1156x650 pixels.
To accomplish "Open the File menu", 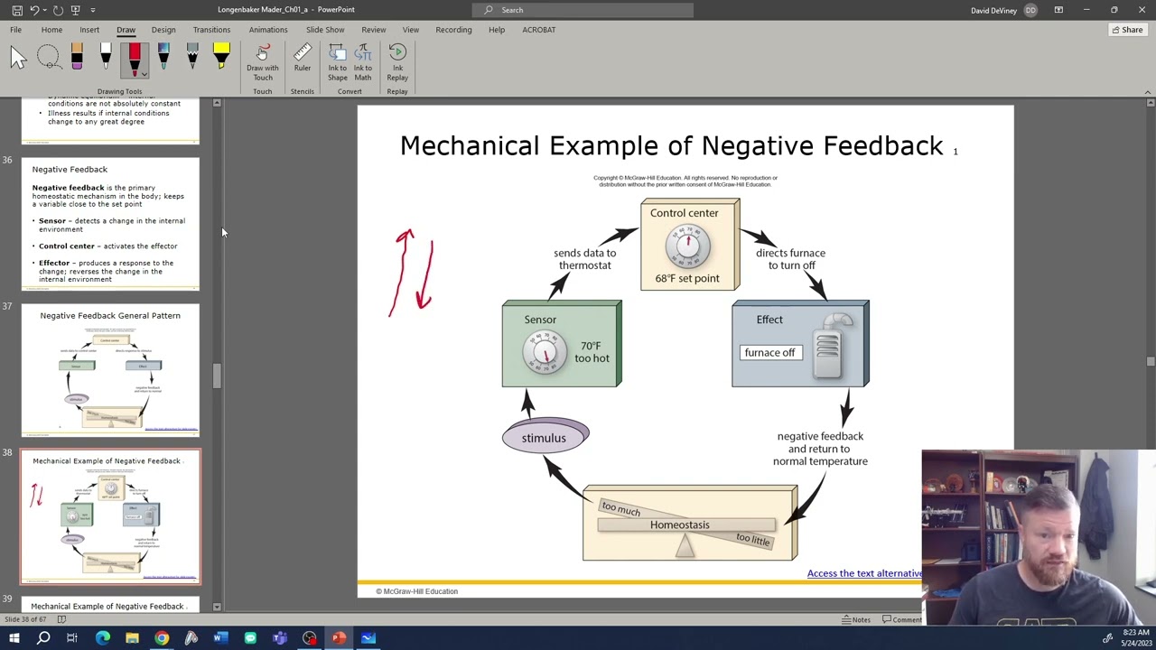I will pos(15,30).
